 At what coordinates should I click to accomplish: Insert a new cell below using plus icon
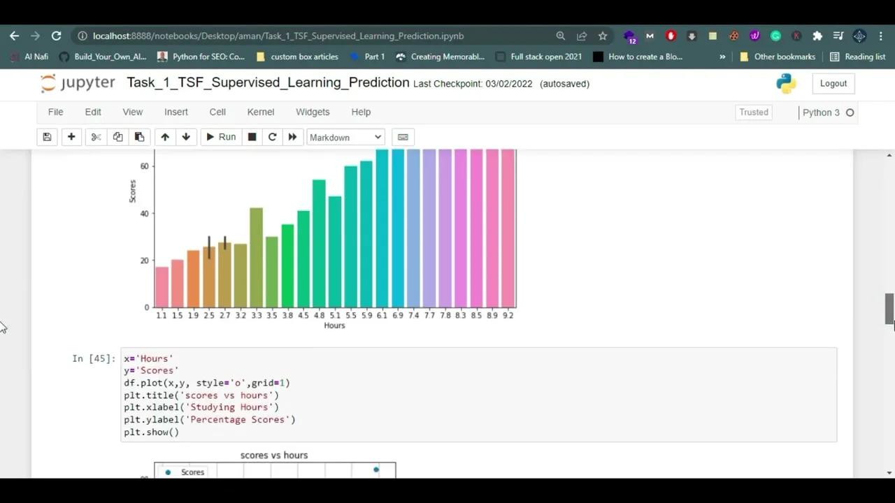tap(71, 137)
